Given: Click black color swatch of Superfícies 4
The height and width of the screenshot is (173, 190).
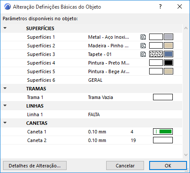Looking at the screenshot, I should point(169,63).
